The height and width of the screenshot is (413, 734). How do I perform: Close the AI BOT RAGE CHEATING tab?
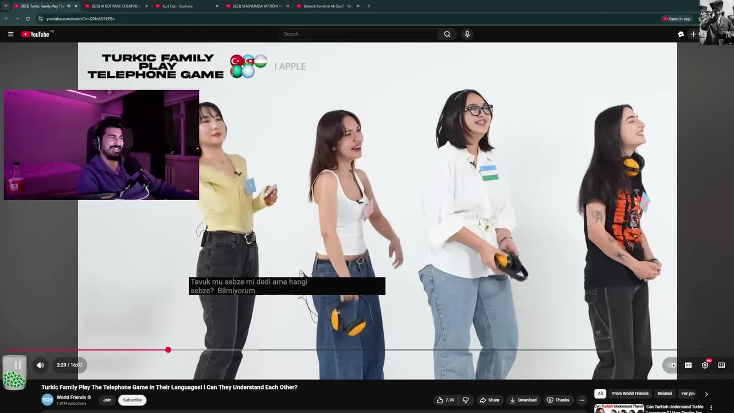click(x=146, y=6)
